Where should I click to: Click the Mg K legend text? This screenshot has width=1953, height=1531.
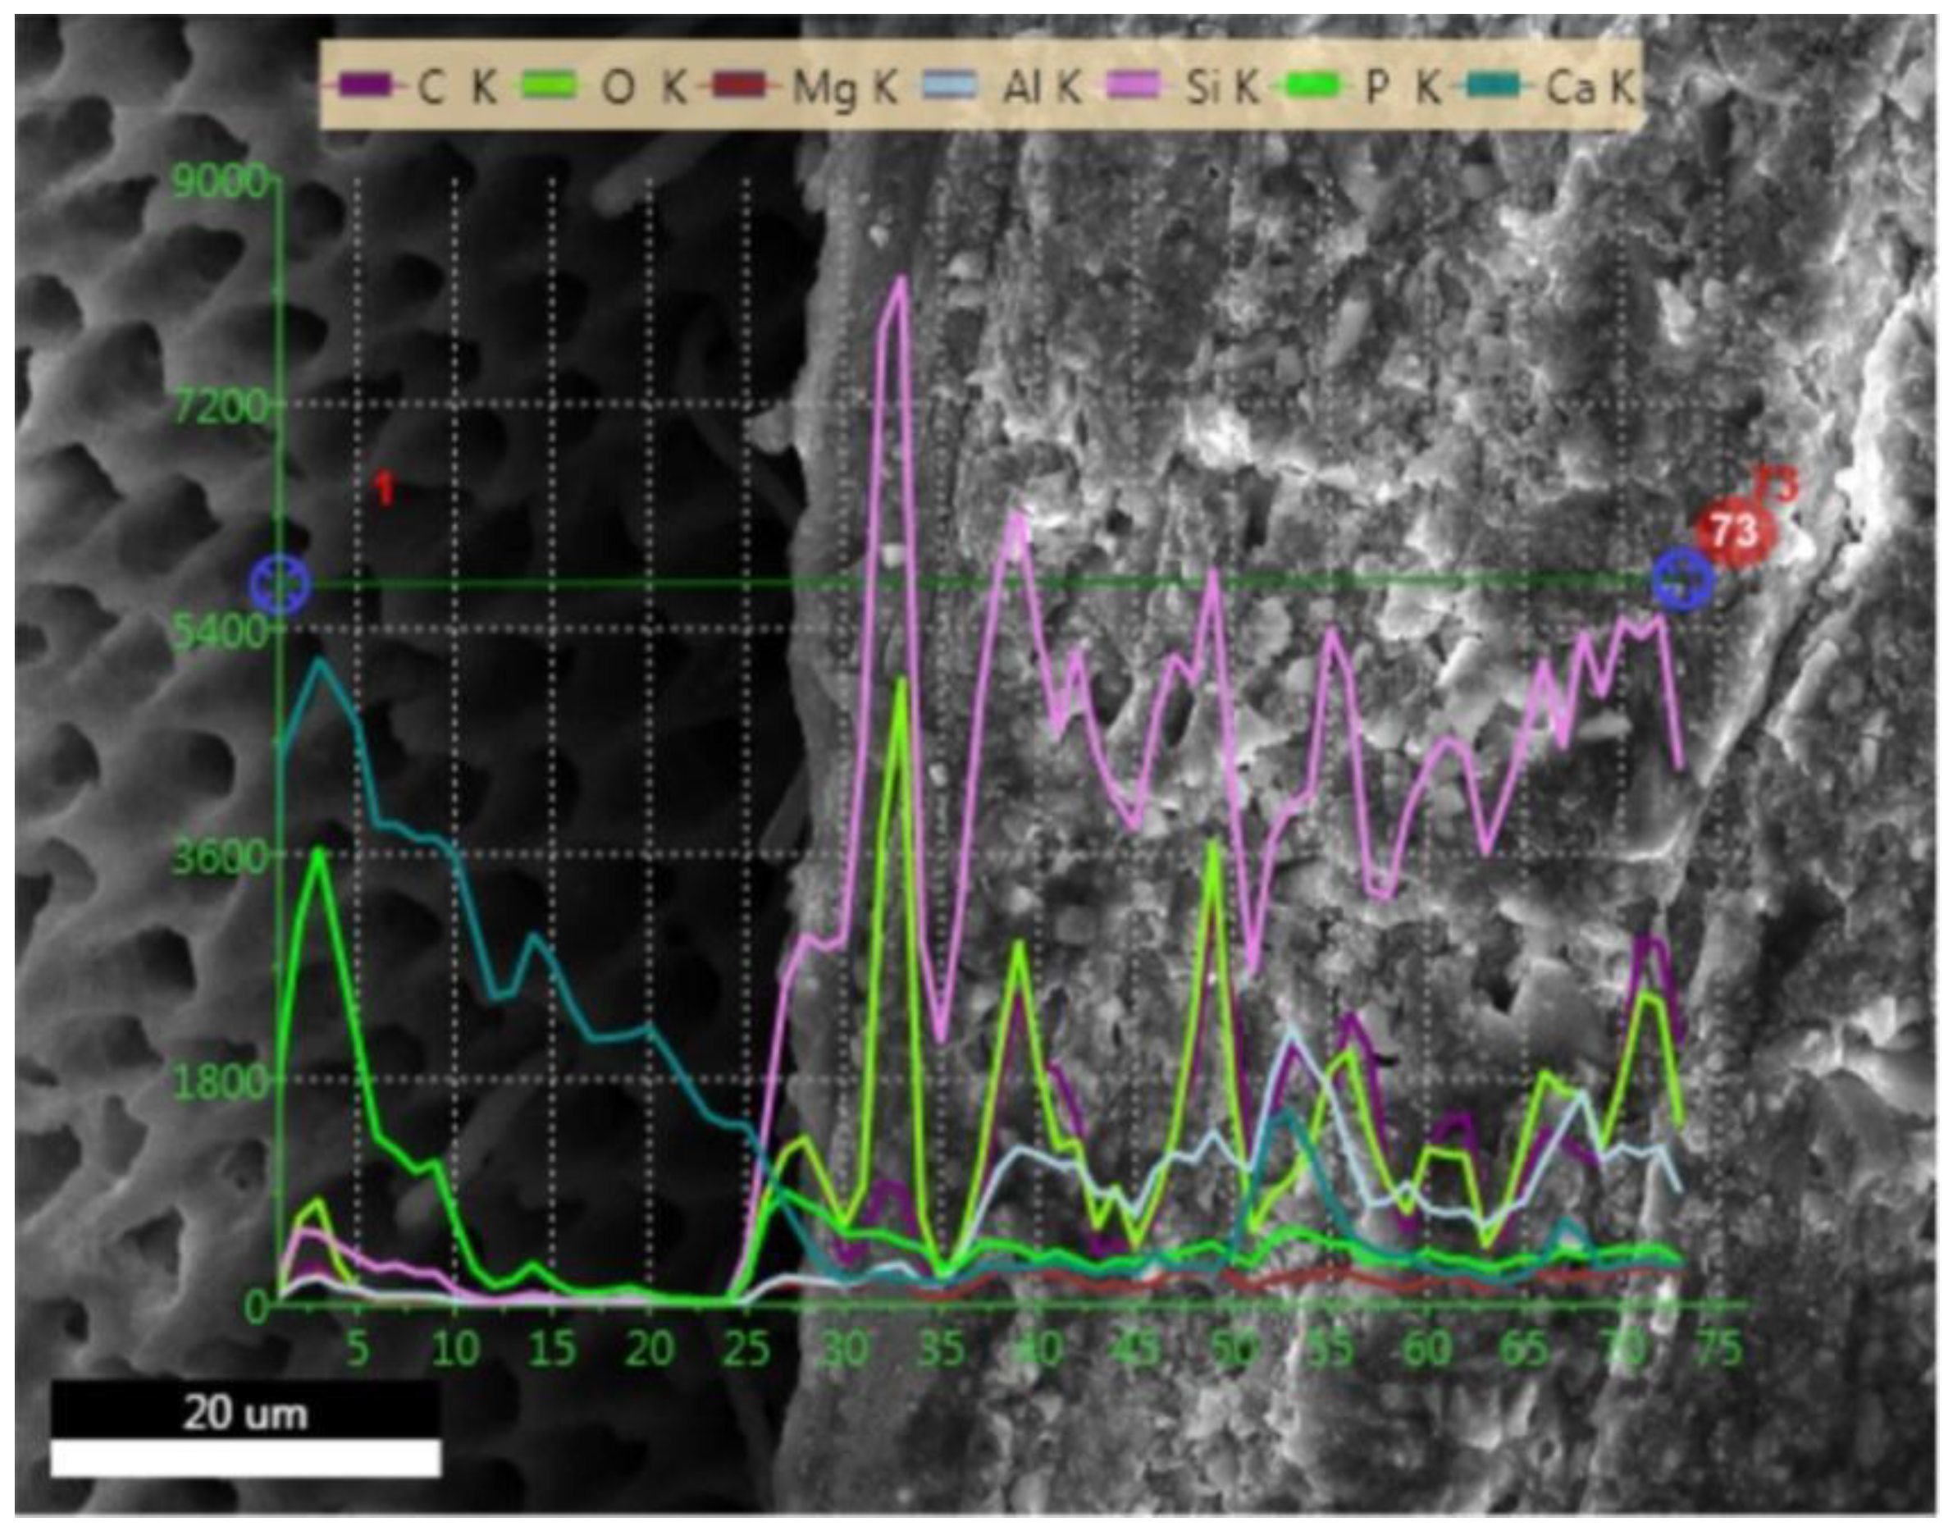coord(844,89)
